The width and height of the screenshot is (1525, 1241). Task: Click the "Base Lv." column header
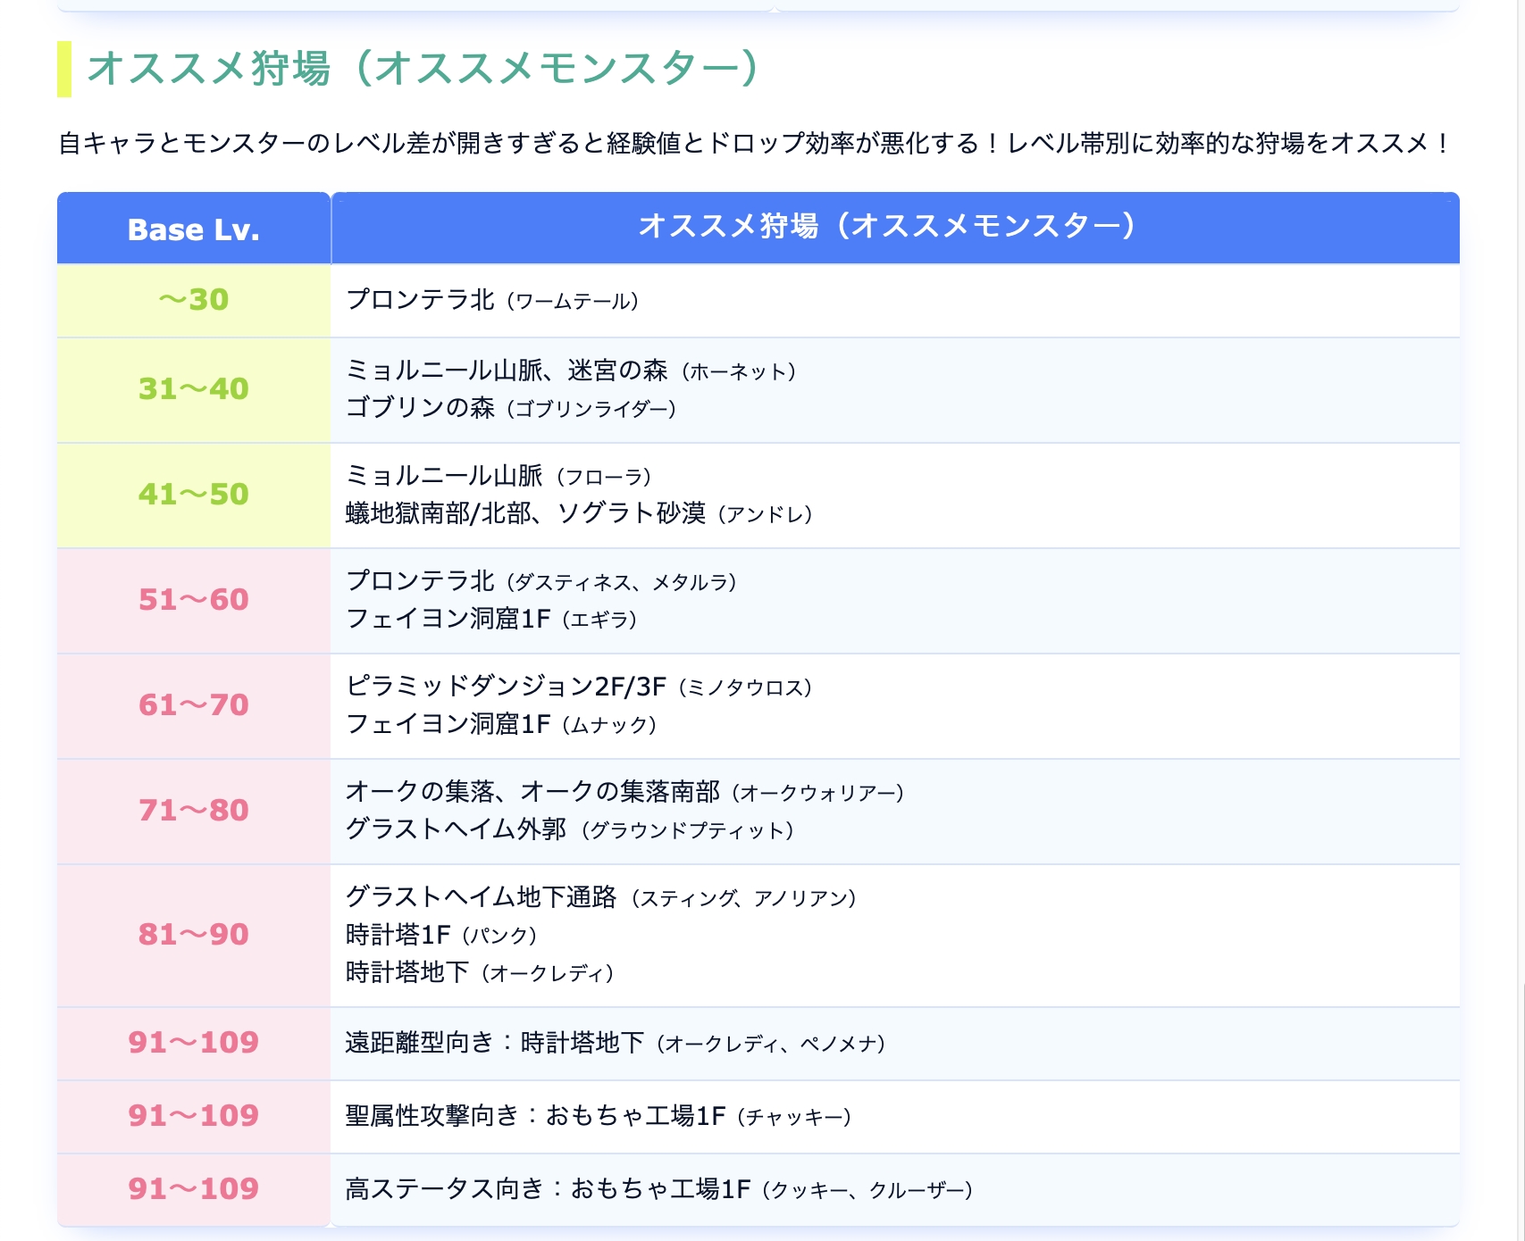[x=194, y=229]
